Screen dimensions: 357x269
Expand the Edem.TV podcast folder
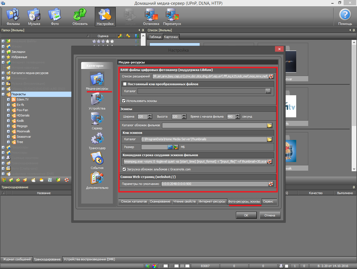coord(8,100)
